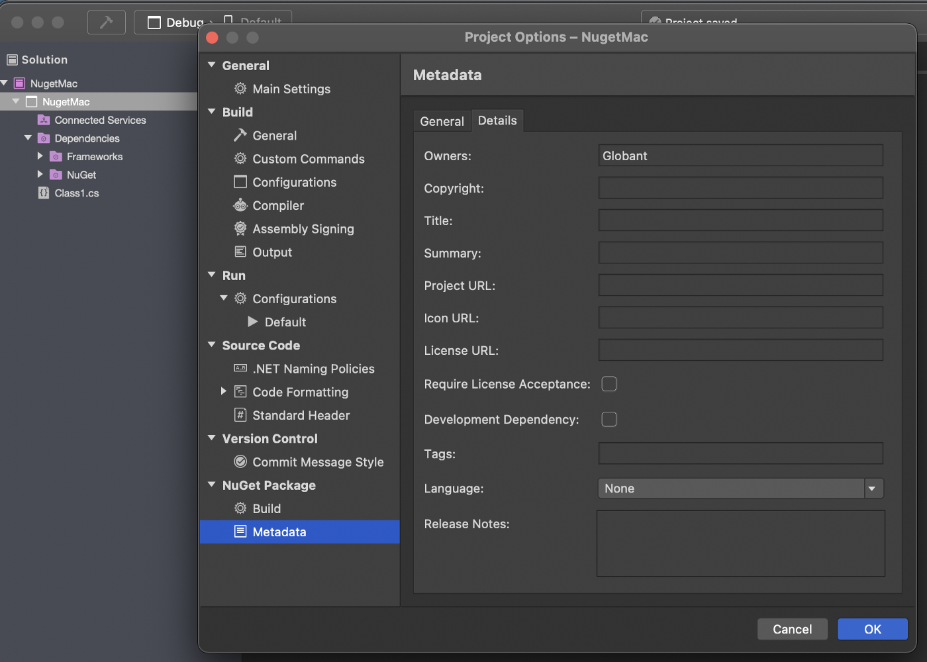Click the Tags input field

(x=741, y=453)
